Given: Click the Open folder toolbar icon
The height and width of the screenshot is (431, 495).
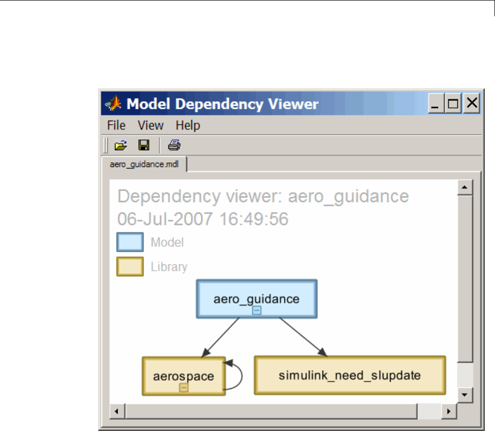Looking at the screenshot, I should pos(121,145).
